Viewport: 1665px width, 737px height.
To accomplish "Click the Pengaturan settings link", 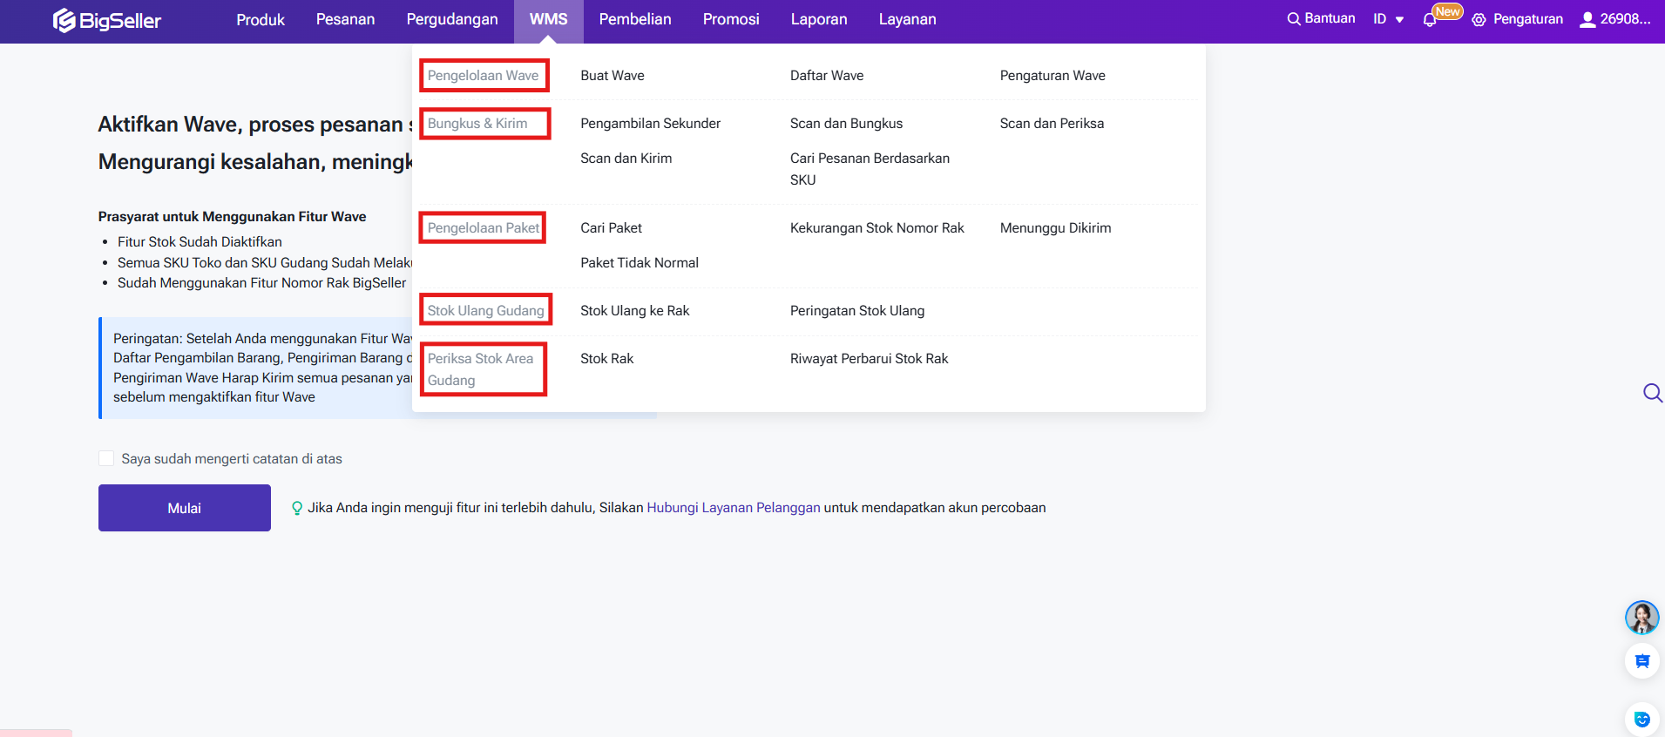I will coord(1528,19).
